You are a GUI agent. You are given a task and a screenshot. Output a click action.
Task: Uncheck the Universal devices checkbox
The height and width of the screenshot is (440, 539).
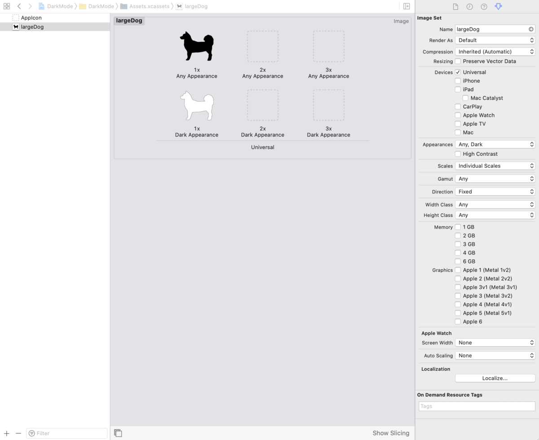[x=458, y=72]
